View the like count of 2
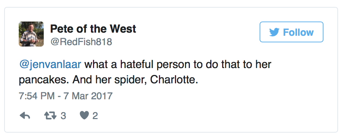Screen dimensions: 345x134 point(95,116)
